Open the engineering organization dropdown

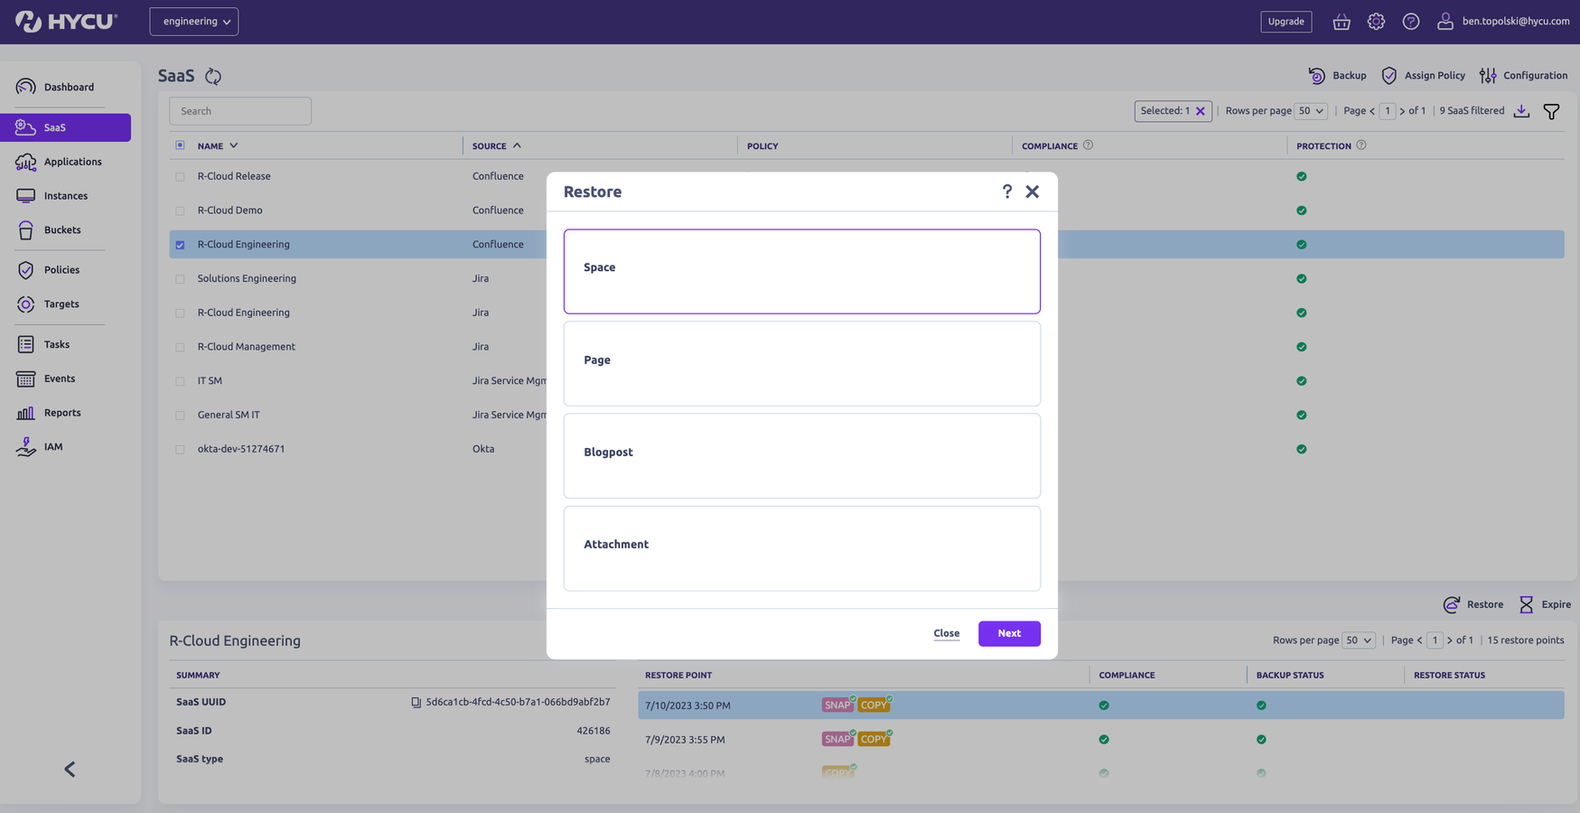point(194,22)
